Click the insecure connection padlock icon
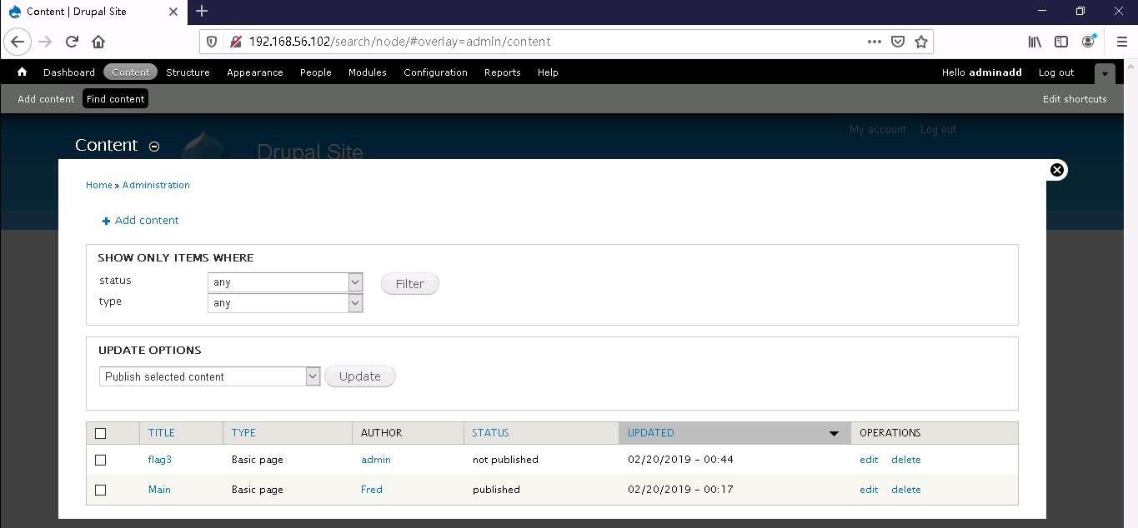The width and height of the screenshot is (1138, 528). coord(235,42)
